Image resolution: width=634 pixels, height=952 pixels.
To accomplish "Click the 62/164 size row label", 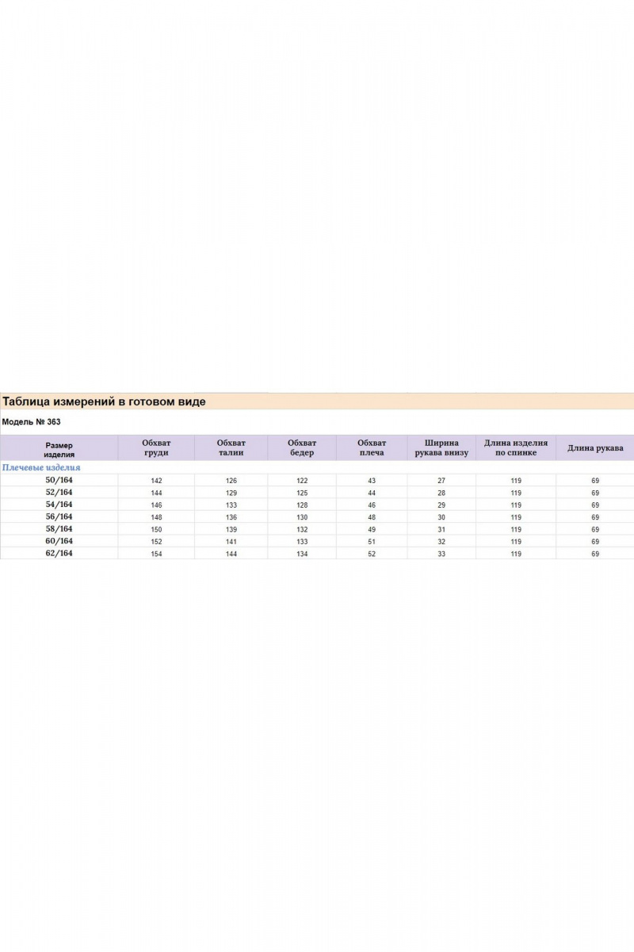I will pos(59,554).
